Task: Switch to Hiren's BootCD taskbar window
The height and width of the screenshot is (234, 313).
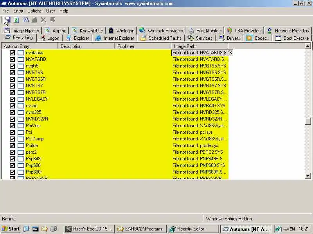Action: pos(89,229)
